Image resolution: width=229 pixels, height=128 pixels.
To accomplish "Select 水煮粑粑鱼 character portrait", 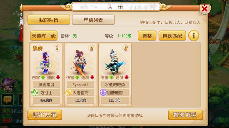I will (115, 62).
